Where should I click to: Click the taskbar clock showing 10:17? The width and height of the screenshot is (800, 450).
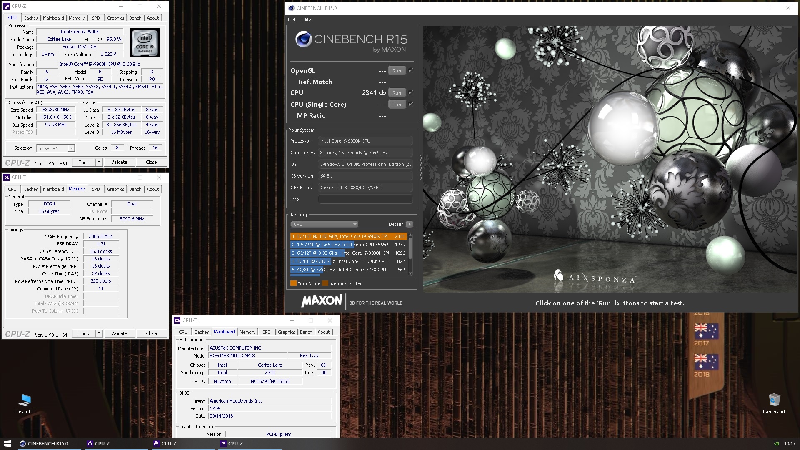790,444
